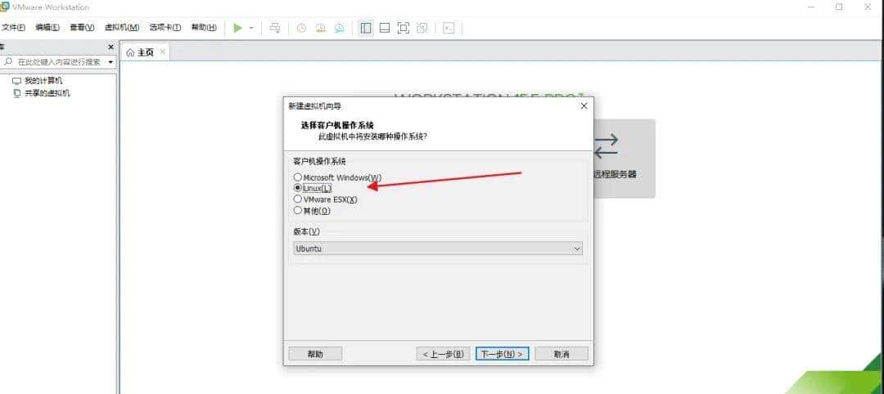
Task: Open the power options dropdown arrow
Action: [251, 28]
